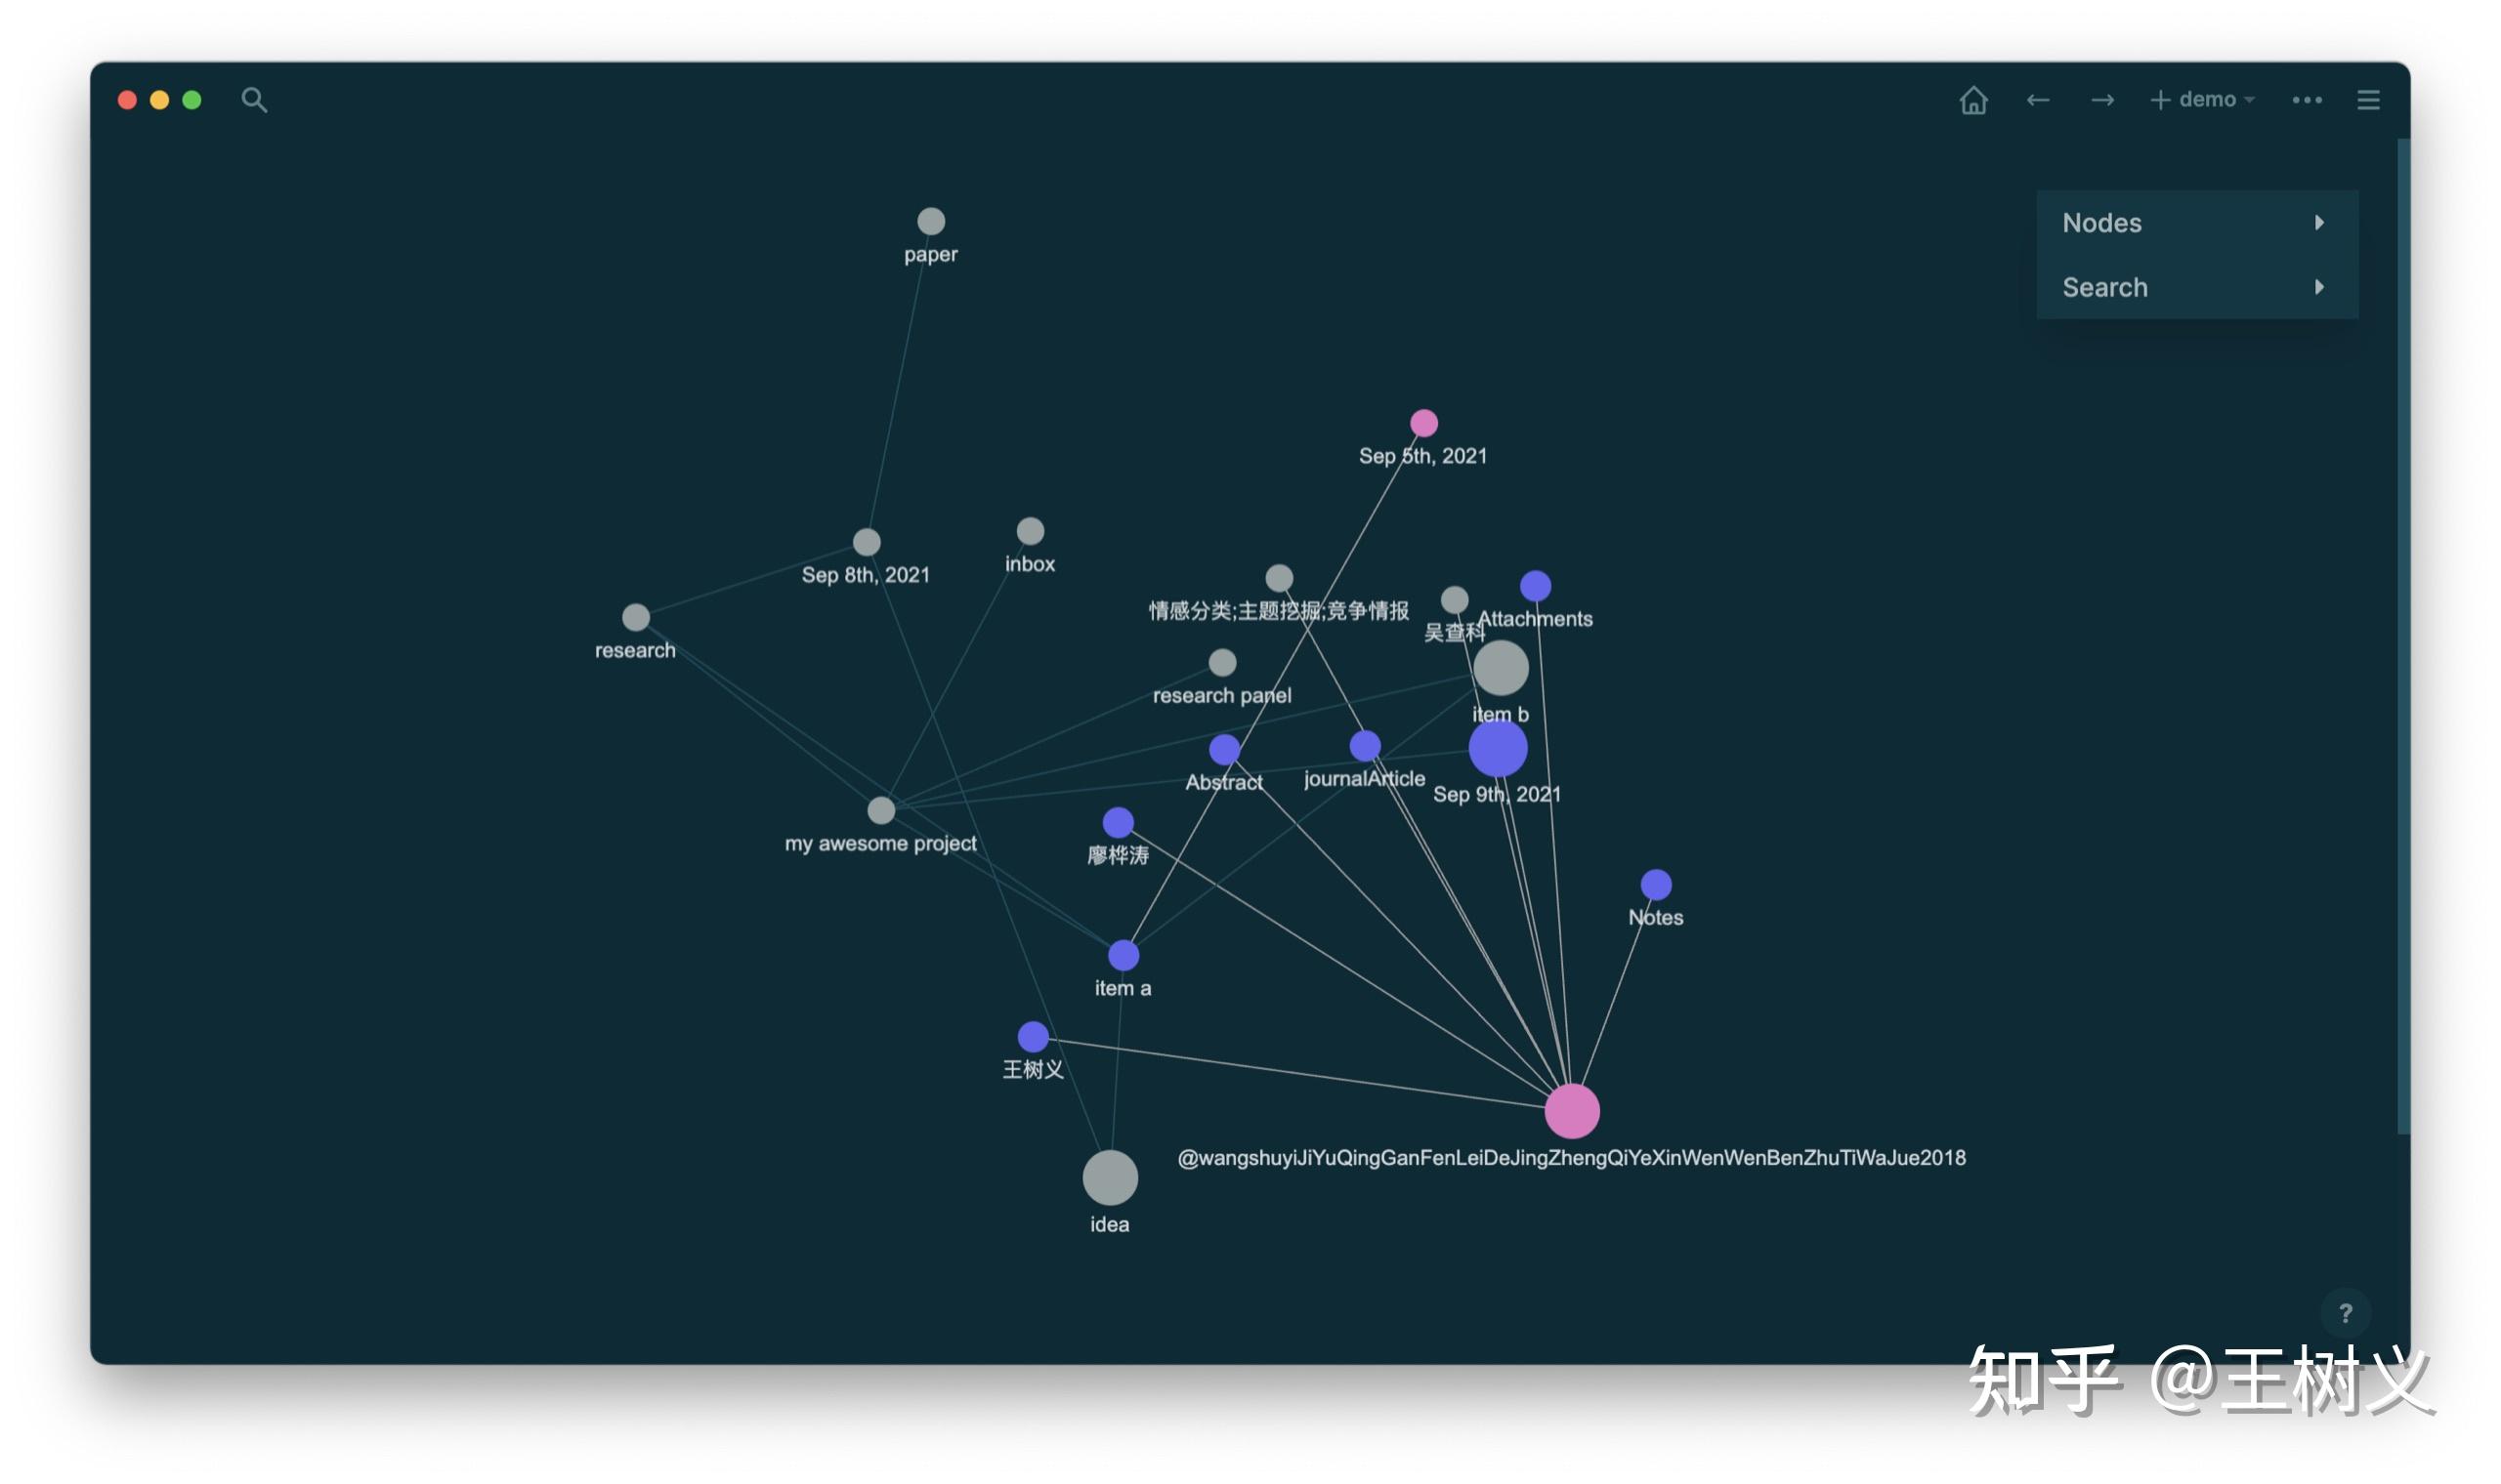Navigate forward with the right arrow
The height and width of the screenshot is (1484, 2501).
[x=2101, y=100]
